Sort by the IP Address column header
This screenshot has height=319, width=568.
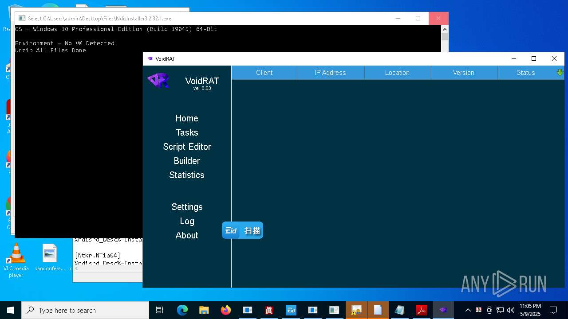(x=331, y=73)
